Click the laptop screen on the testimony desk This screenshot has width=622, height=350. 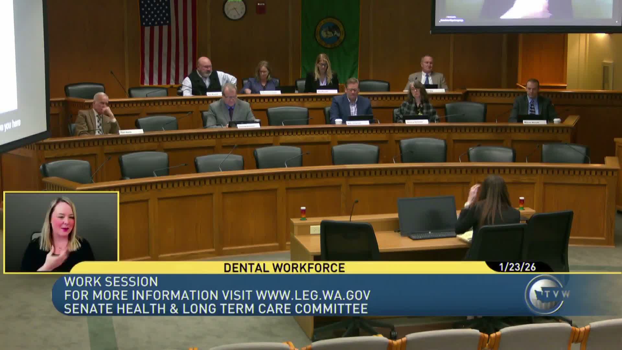point(427,213)
